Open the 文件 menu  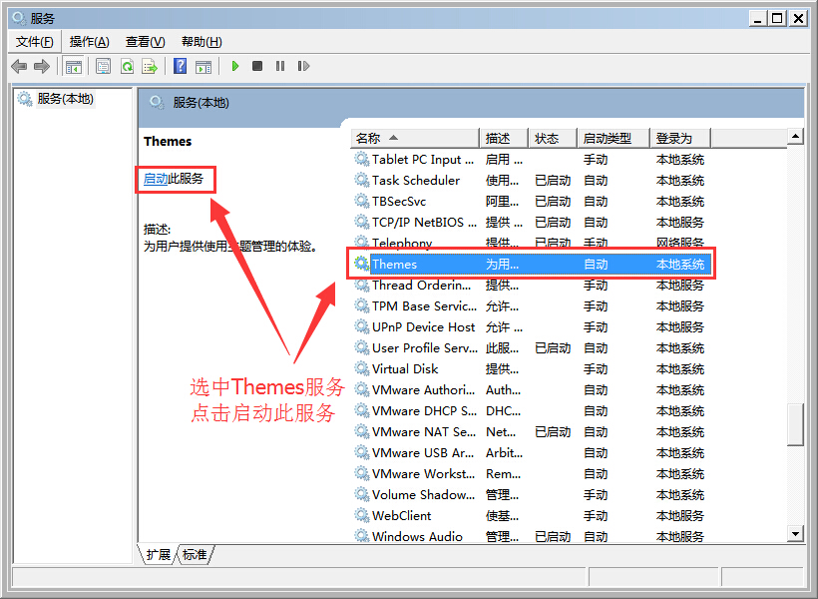[x=33, y=41]
